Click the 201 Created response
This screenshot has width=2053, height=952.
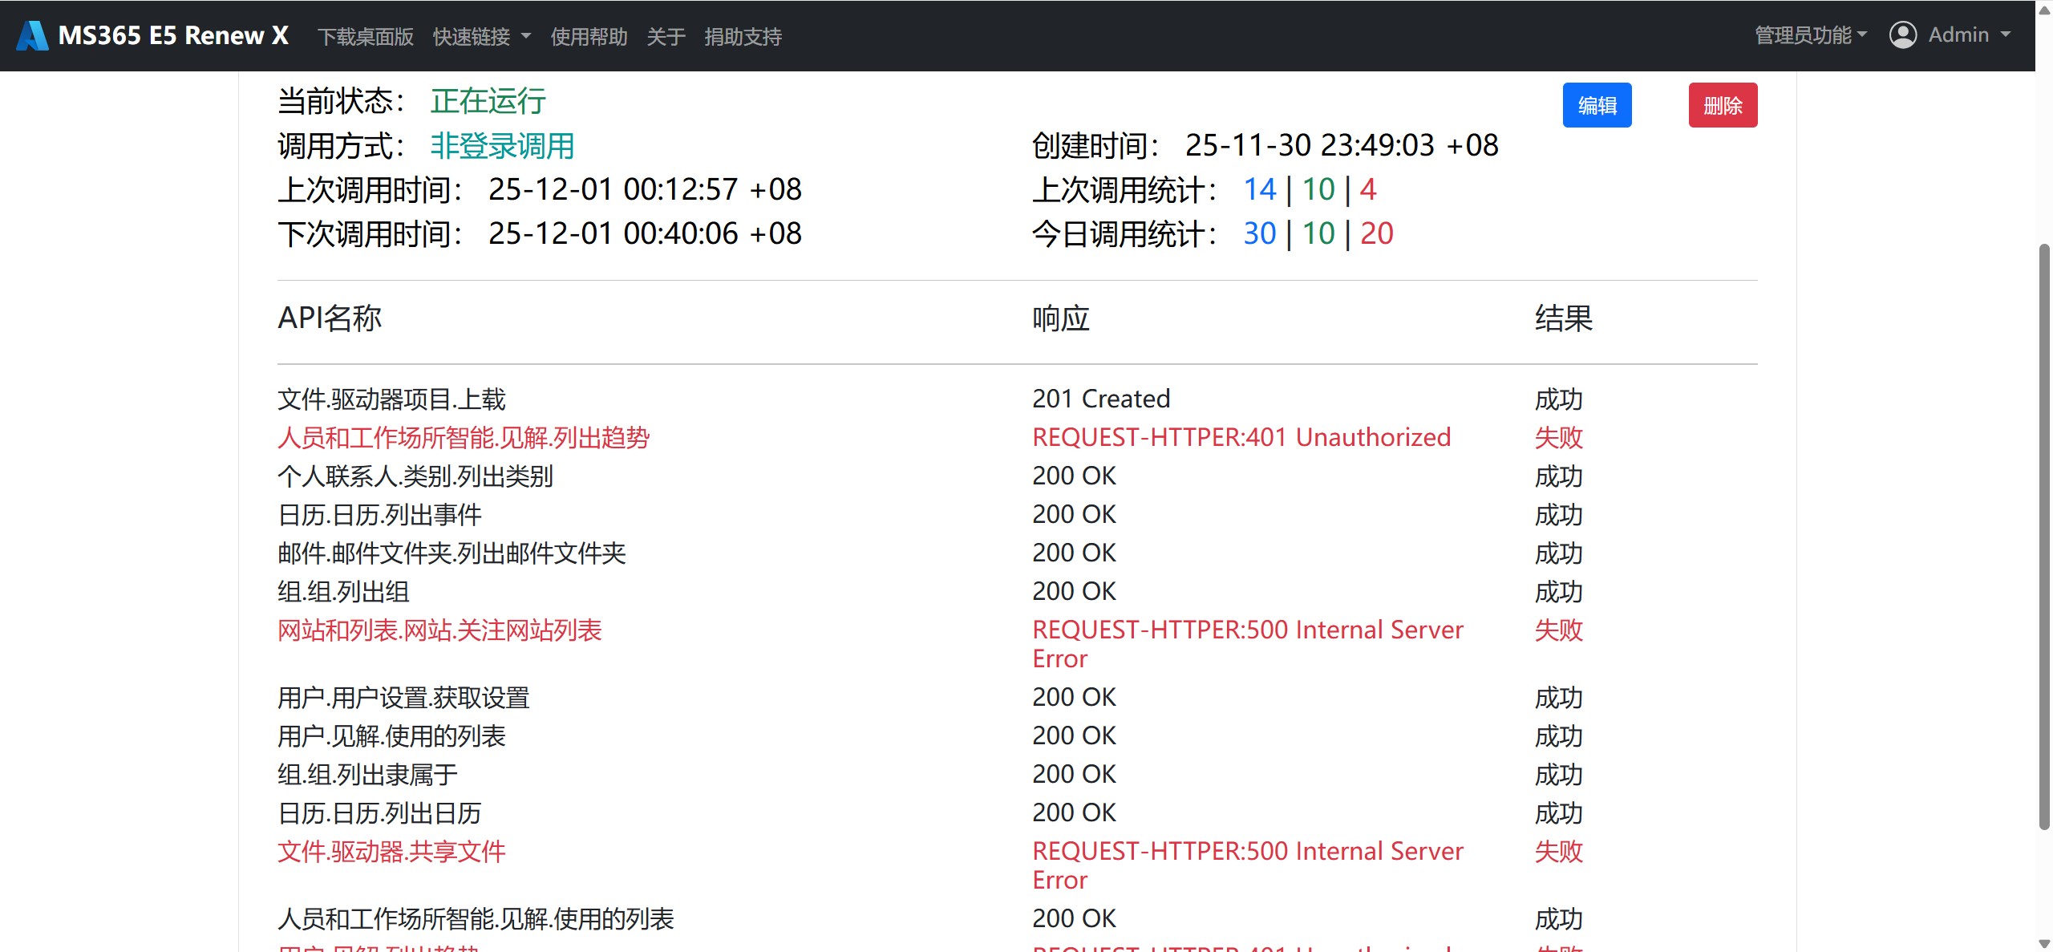point(1101,399)
